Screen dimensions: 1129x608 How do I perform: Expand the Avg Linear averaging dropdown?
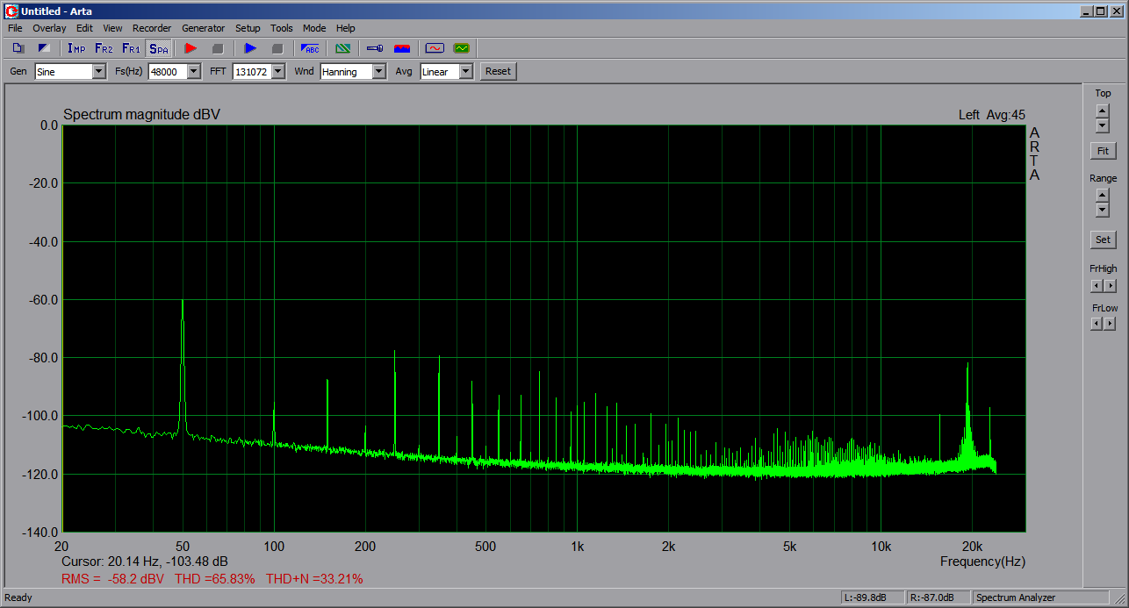coord(465,72)
